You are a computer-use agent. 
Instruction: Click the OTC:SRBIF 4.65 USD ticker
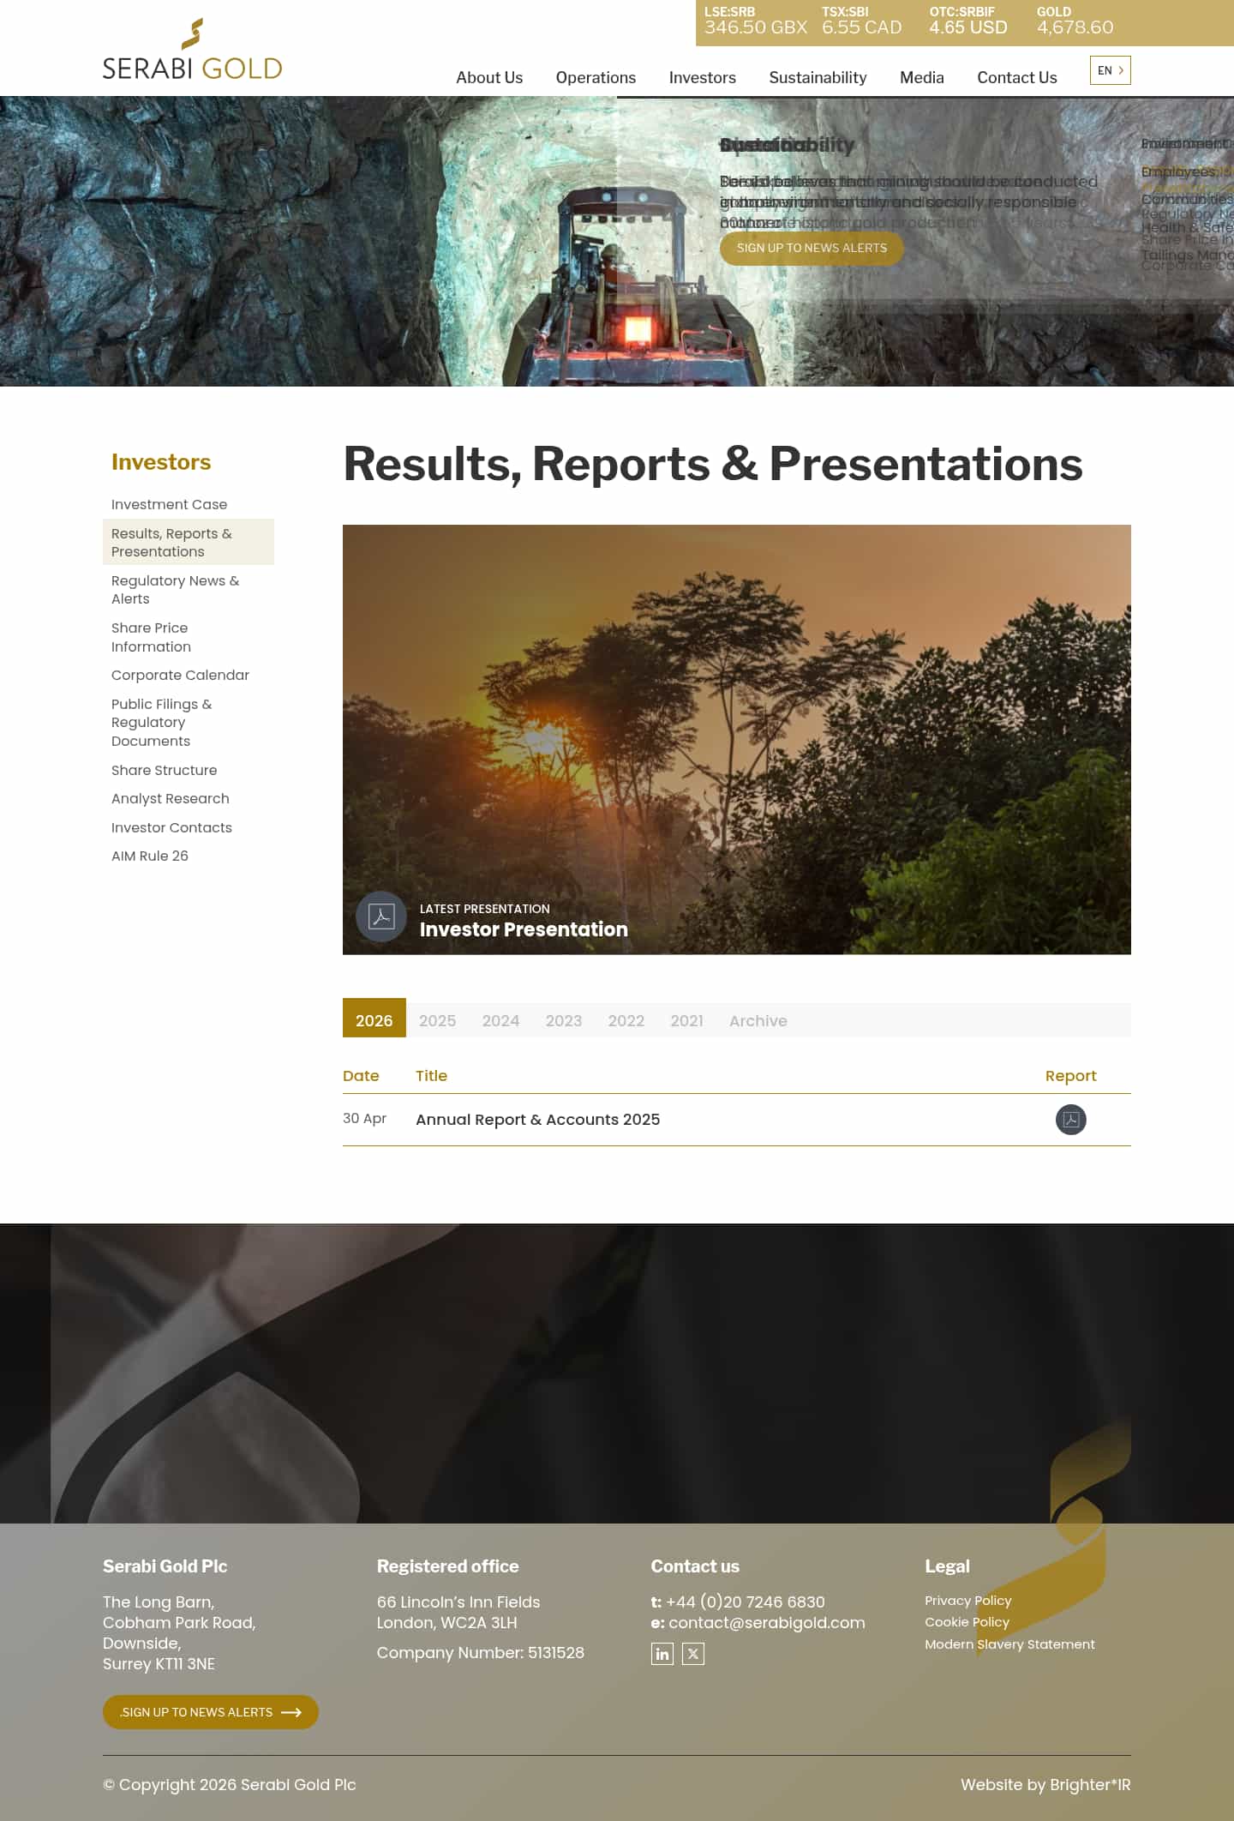click(x=967, y=21)
